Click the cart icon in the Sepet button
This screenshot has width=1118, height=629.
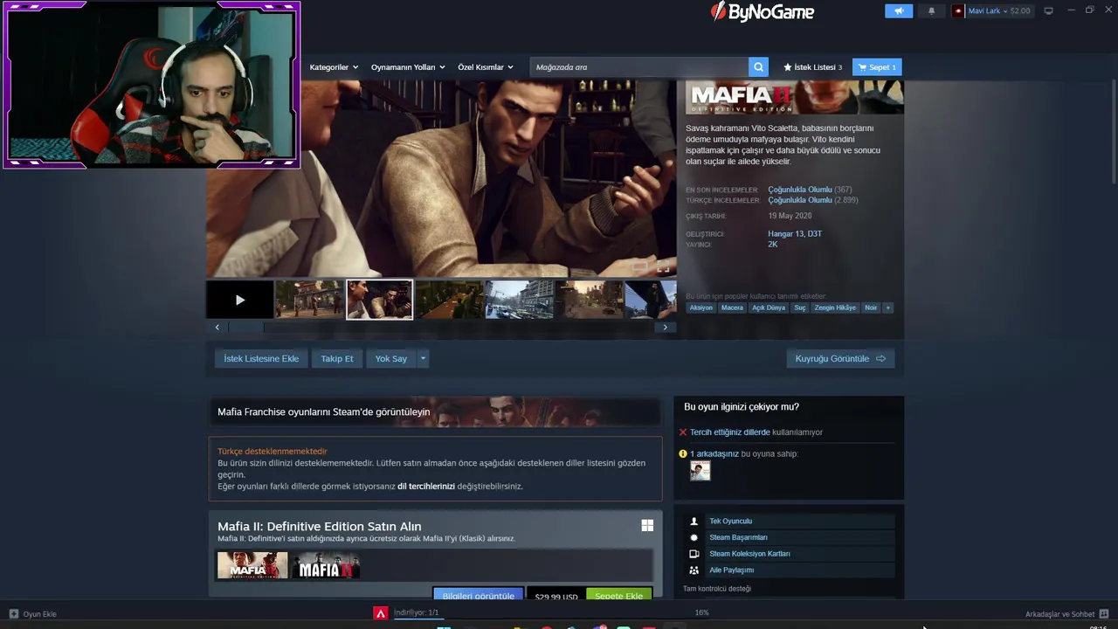pos(863,67)
